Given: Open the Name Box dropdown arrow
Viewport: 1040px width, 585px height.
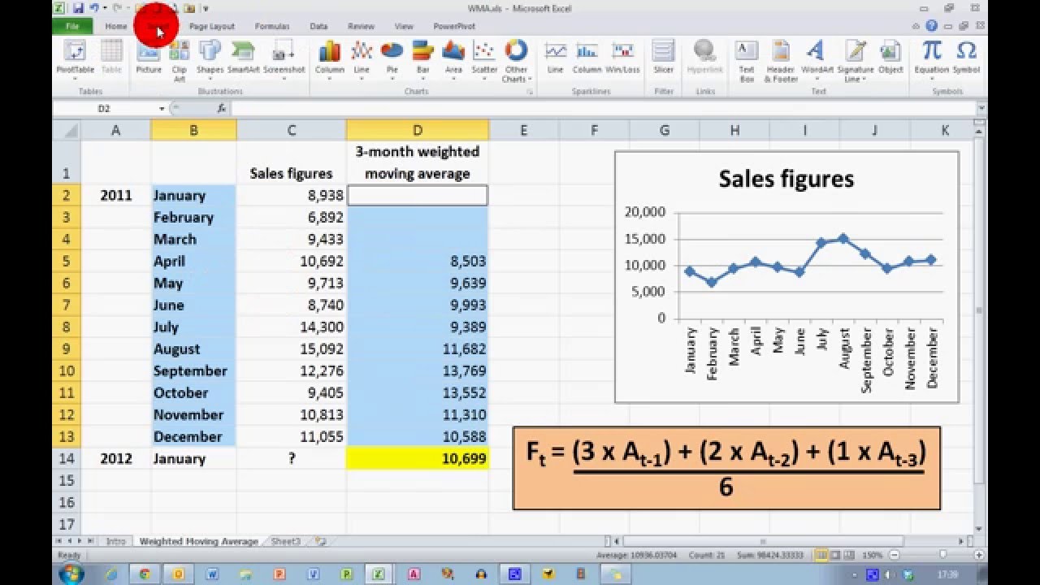Looking at the screenshot, I should tap(162, 108).
